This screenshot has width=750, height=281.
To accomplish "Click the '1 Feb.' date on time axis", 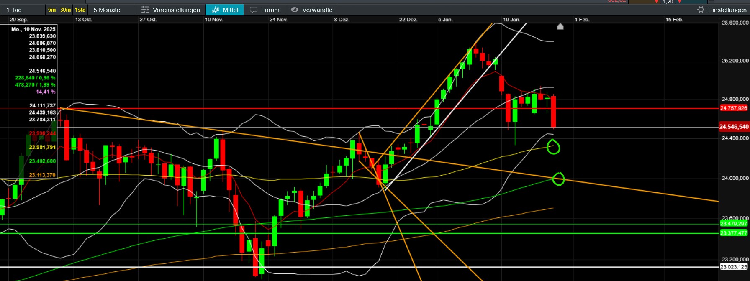I will 582,20.
